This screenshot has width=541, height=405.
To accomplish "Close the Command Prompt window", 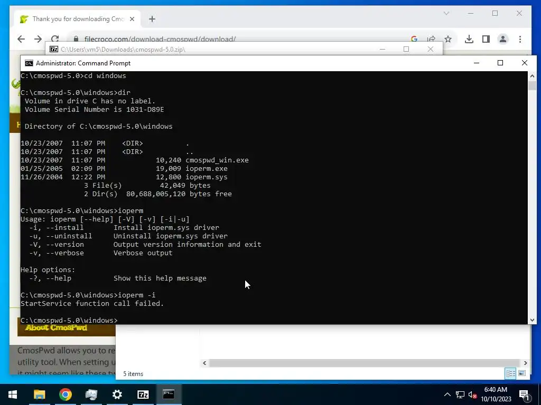I will click(x=525, y=63).
